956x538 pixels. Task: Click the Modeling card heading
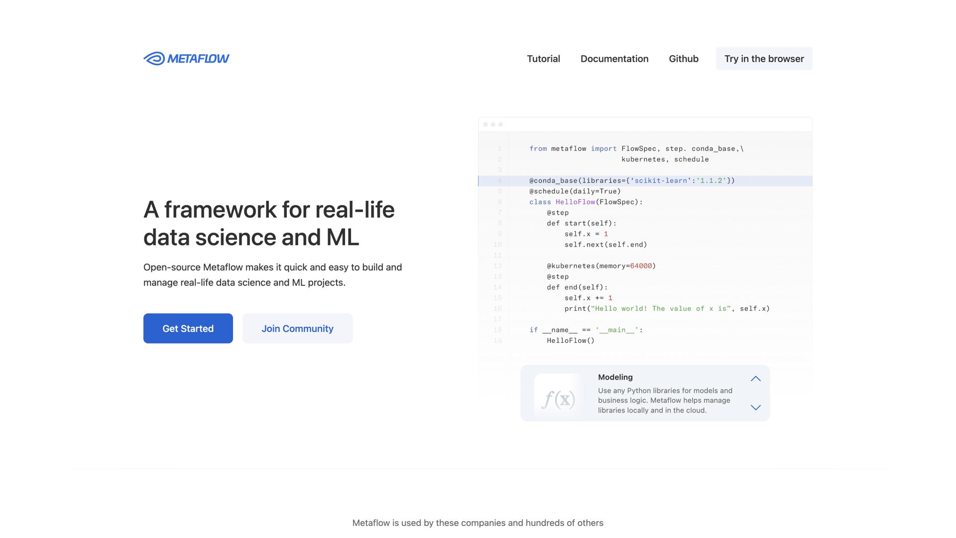(x=615, y=377)
